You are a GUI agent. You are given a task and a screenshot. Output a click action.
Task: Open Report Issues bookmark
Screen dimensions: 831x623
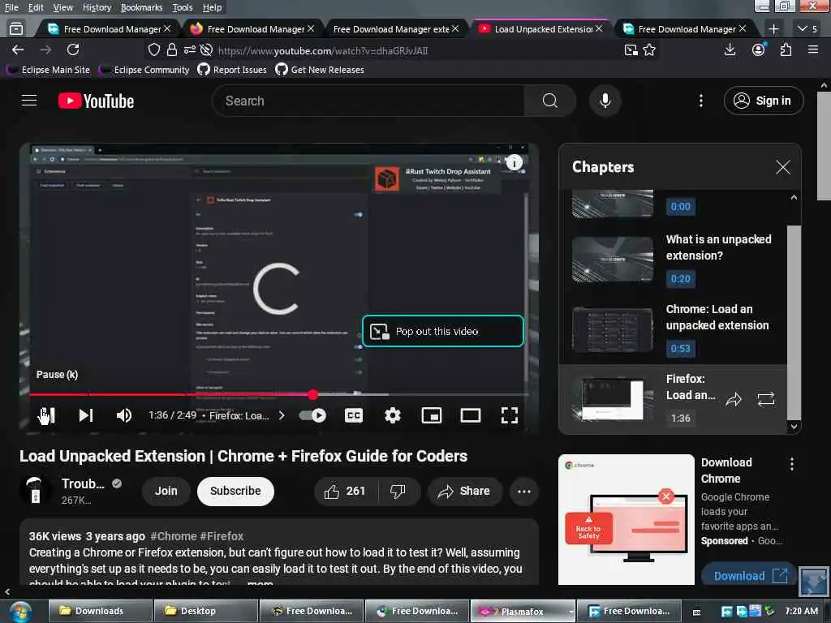pyautogui.click(x=232, y=70)
